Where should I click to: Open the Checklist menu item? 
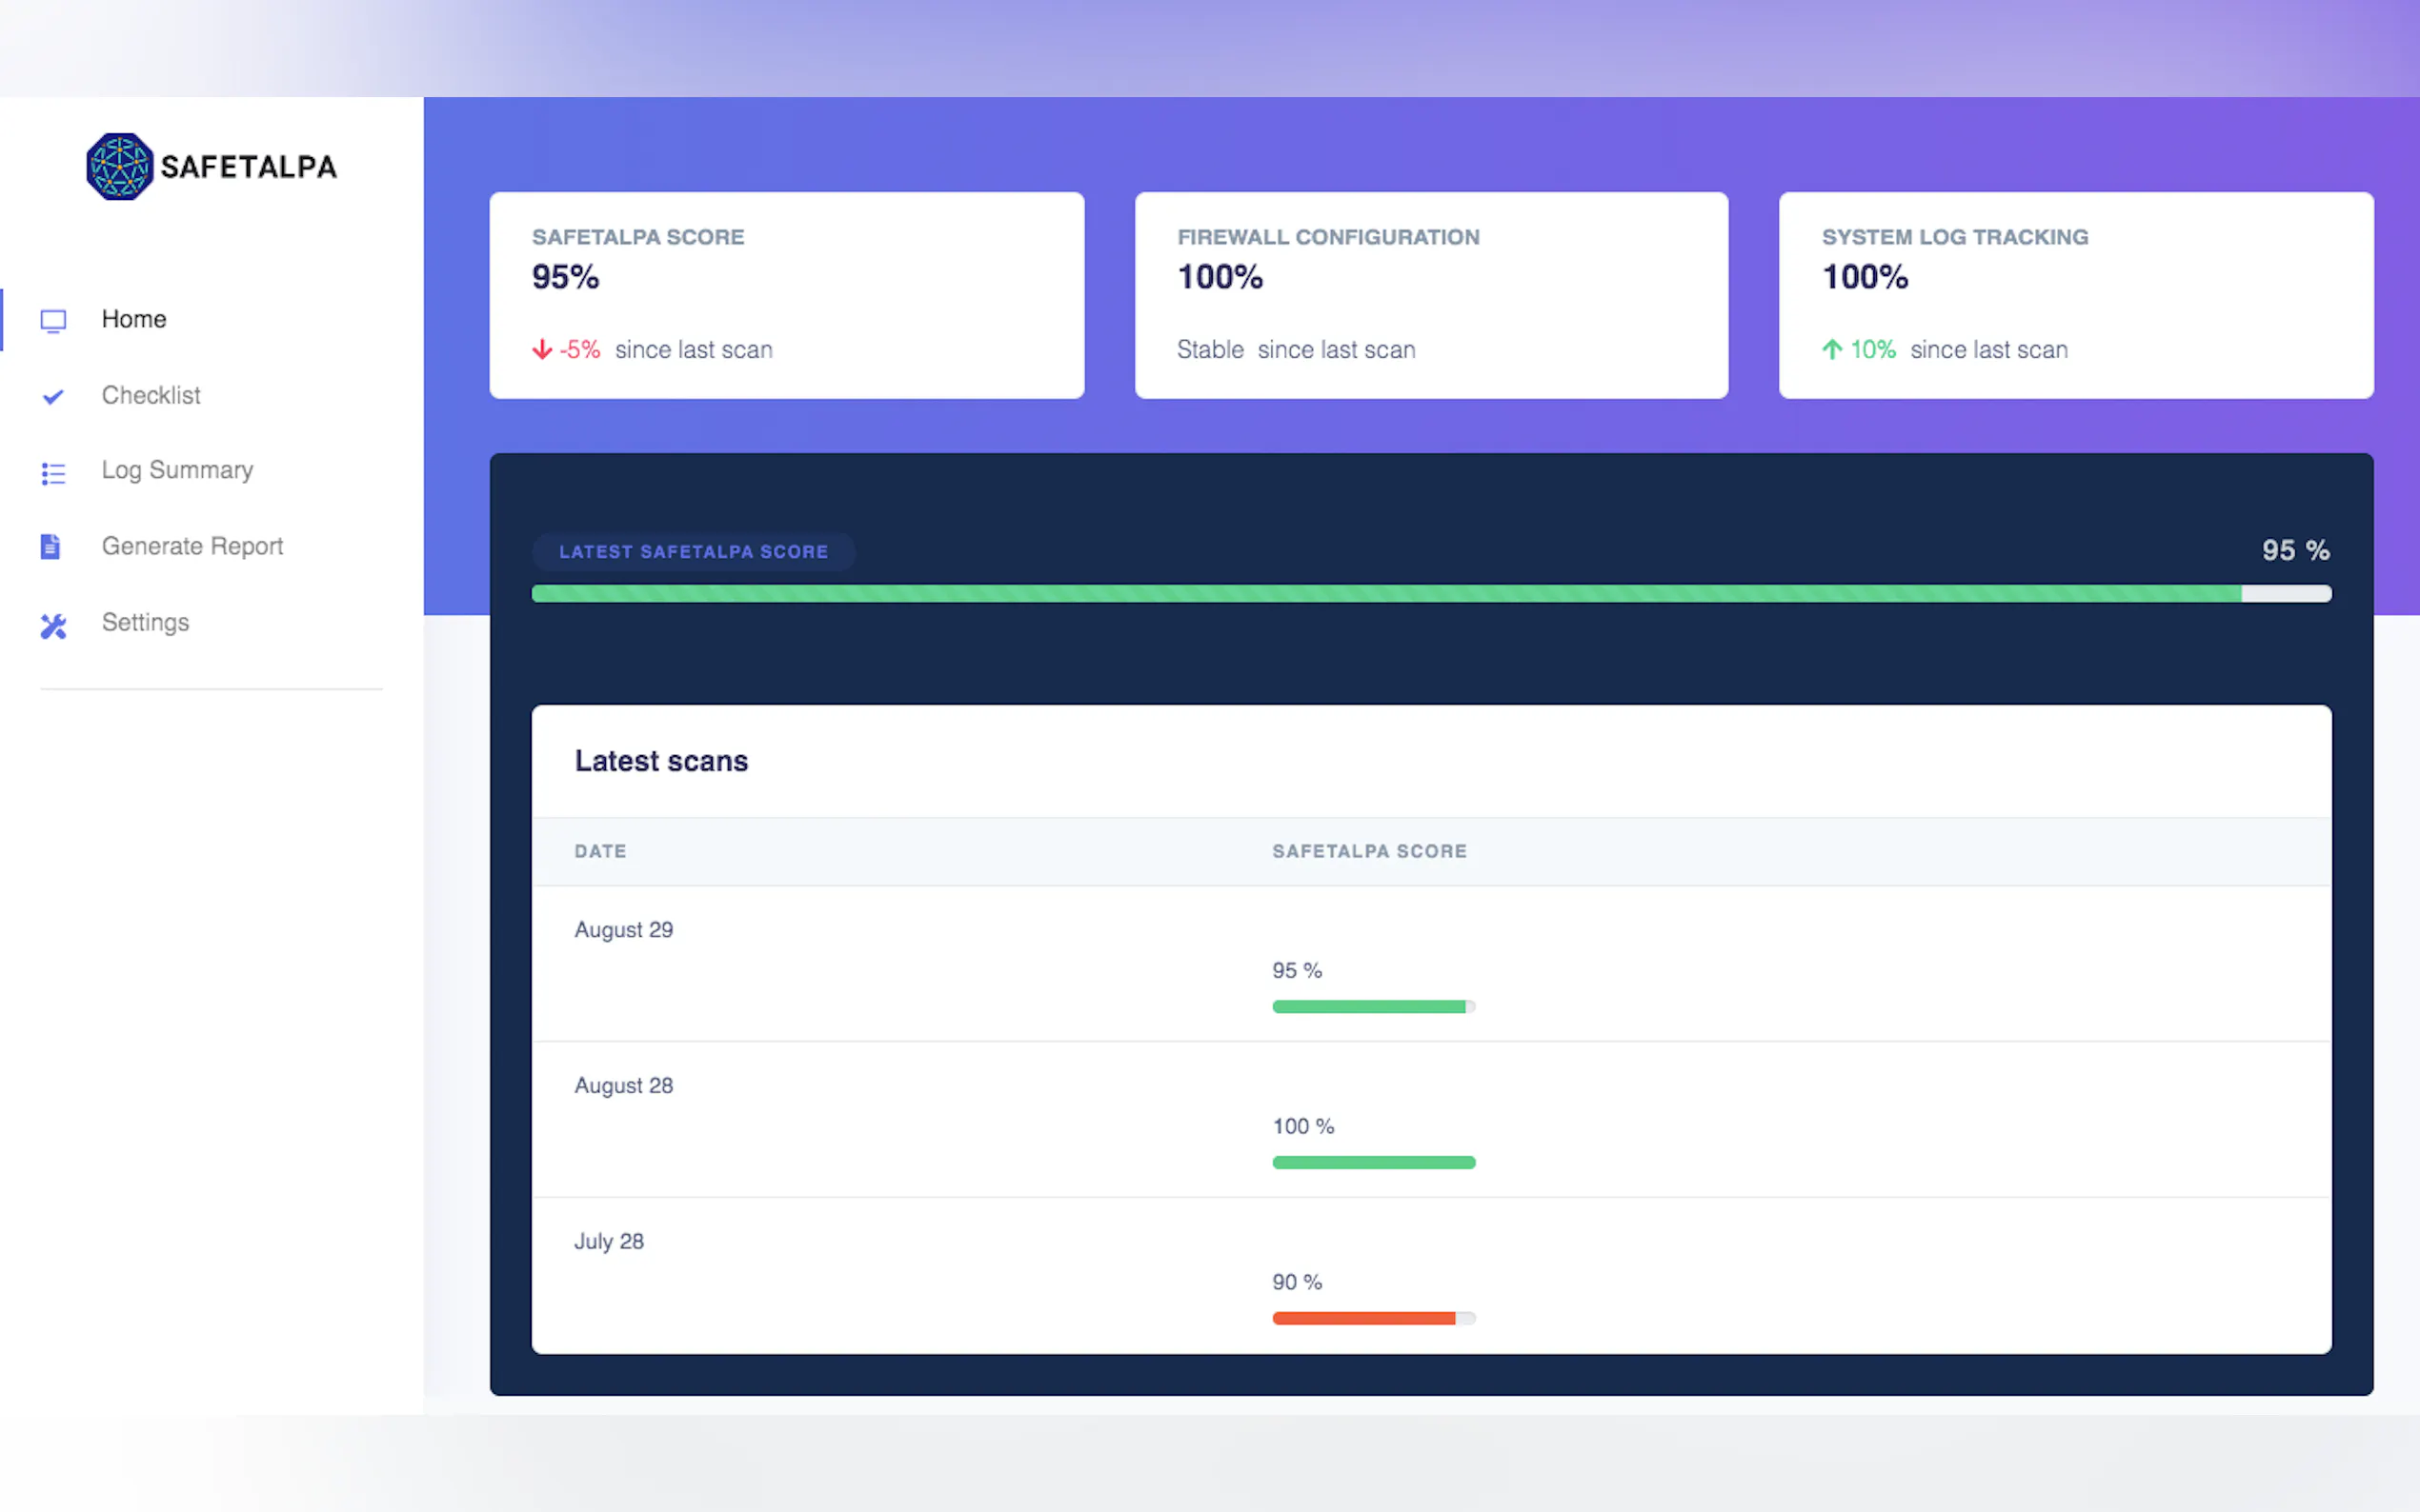(151, 395)
